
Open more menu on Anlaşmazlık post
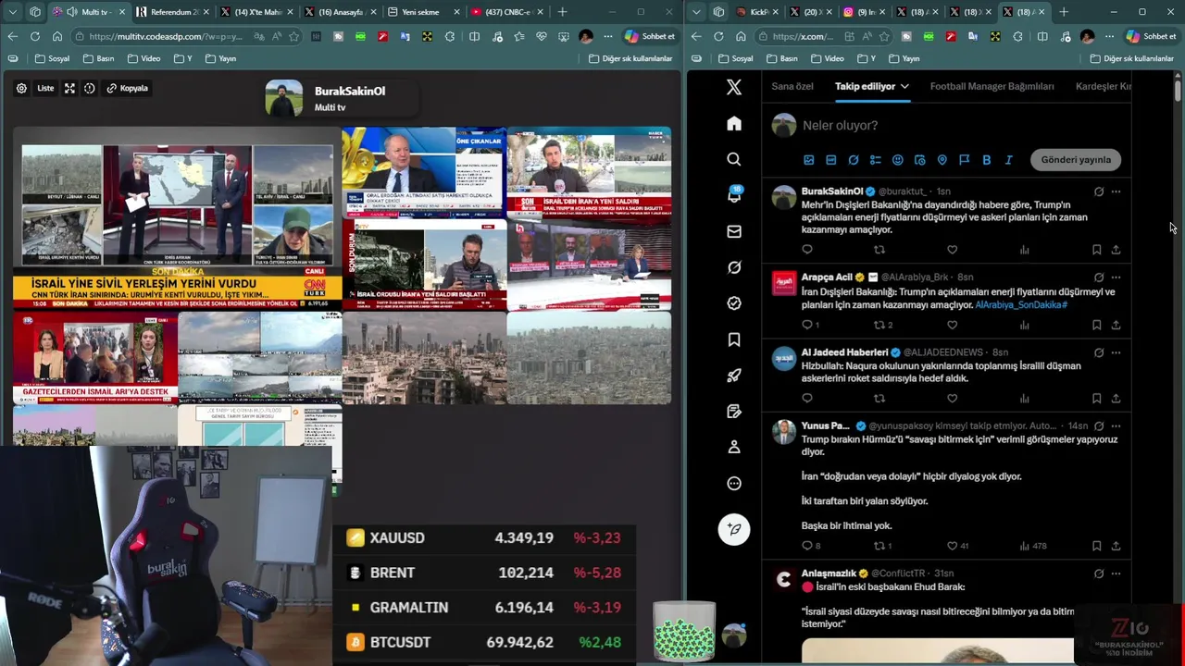pos(1116,573)
